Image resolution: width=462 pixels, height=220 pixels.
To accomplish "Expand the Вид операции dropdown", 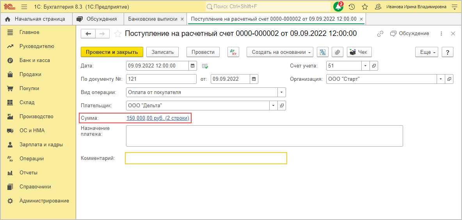I will coord(281,92).
